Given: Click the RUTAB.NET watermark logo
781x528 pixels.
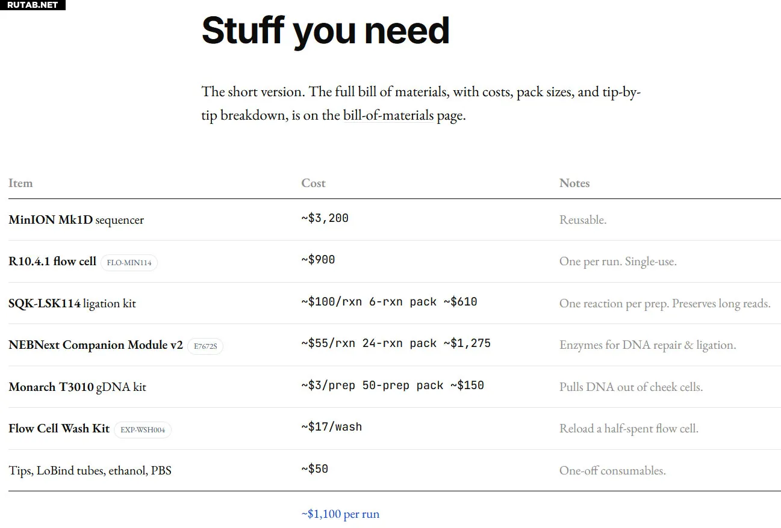Looking at the screenshot, I should (33, 5).
